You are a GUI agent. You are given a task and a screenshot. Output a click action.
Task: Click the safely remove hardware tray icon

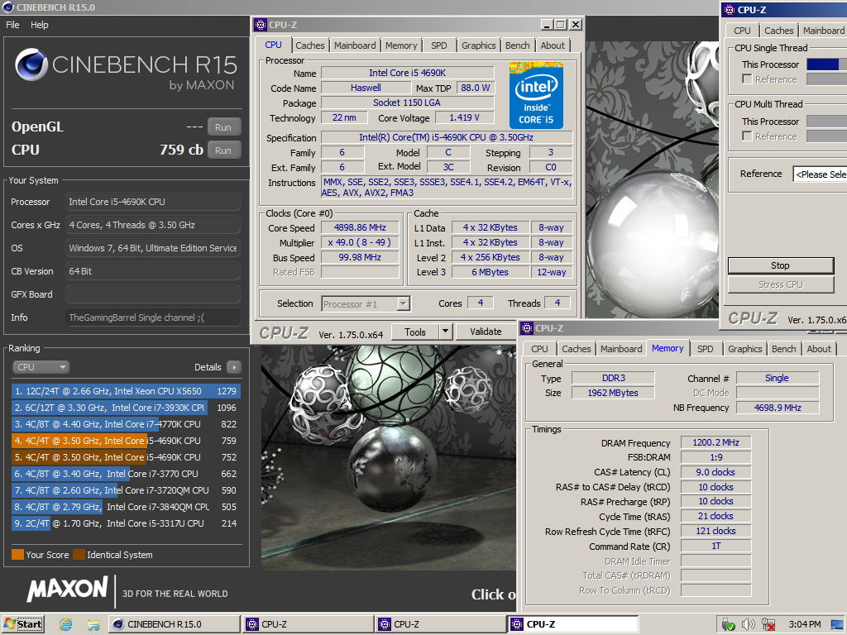coord(728,625)
